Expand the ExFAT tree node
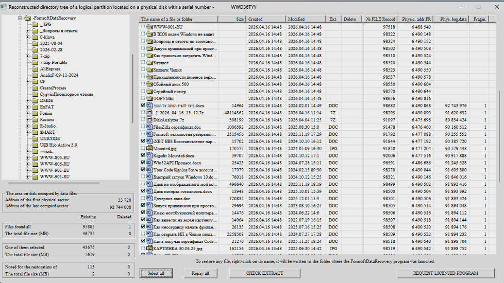 (x=28, y=107)
